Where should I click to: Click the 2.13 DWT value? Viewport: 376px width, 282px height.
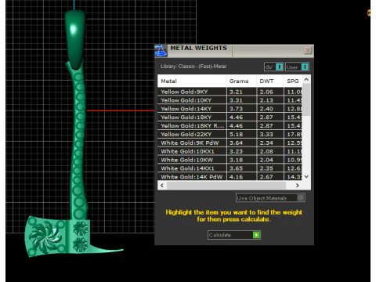pyautogui.click(x=266, y=100)
